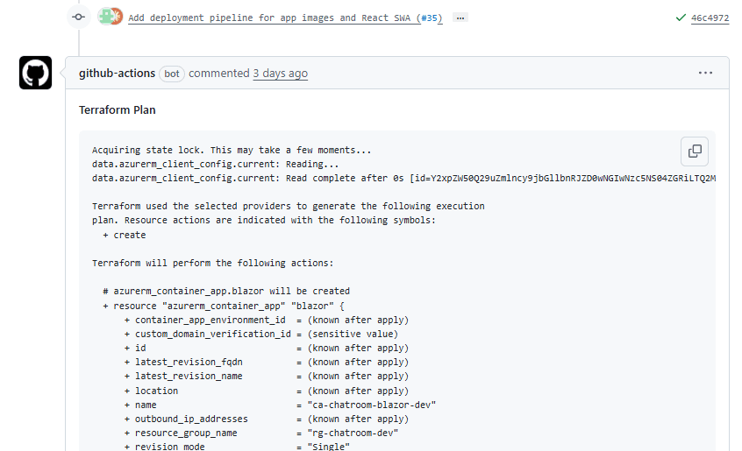Open the '3 days ago' comment timestamp

280,74
